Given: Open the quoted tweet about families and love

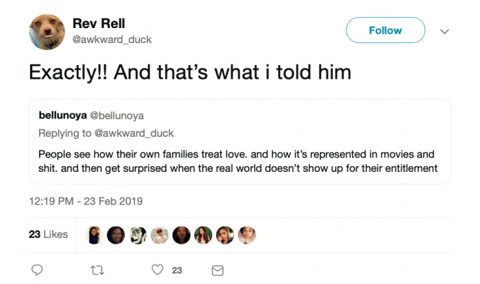Looking at the screenshot, I should pyautogui.click(x=239, y=161).
